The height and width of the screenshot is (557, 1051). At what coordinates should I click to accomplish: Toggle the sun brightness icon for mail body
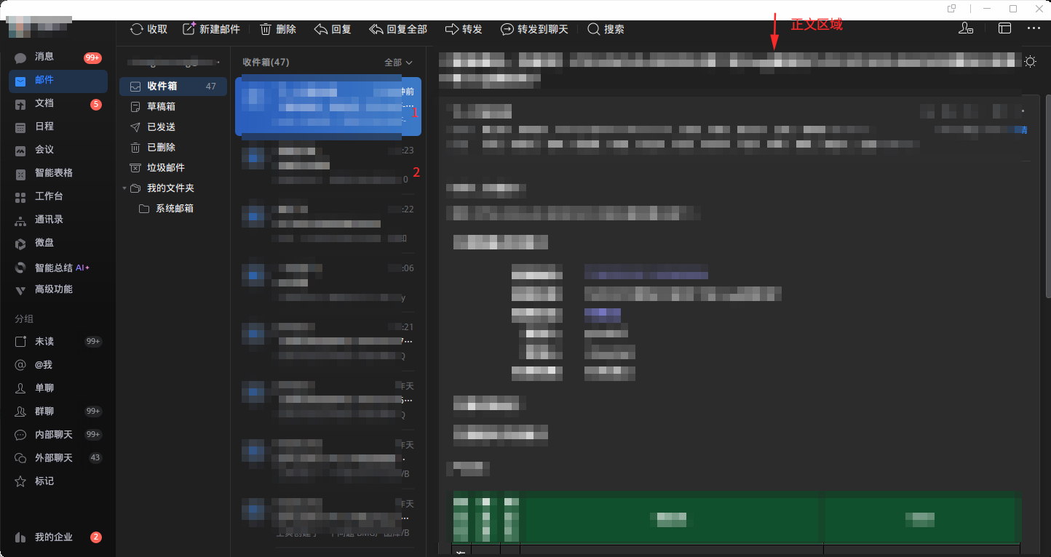1031,62
